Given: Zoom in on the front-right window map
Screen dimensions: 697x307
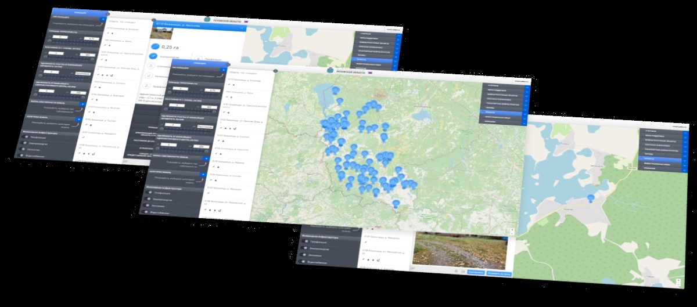Looking at the screenshot, I should 678,279.
